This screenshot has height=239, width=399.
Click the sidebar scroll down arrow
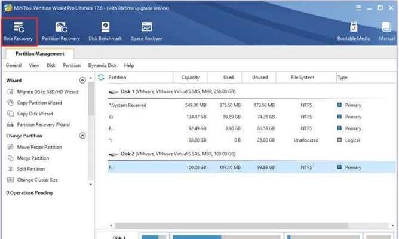[x=91, y=185]
